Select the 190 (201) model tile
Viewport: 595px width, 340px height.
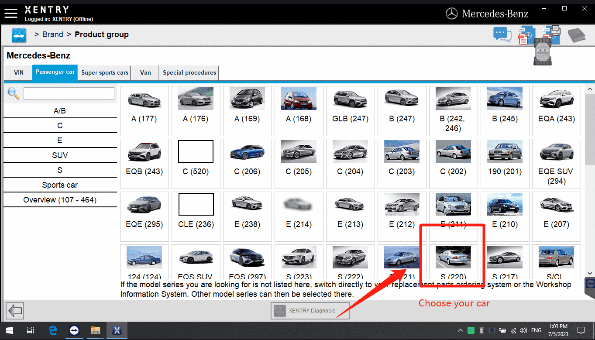(x=505, y=164)
